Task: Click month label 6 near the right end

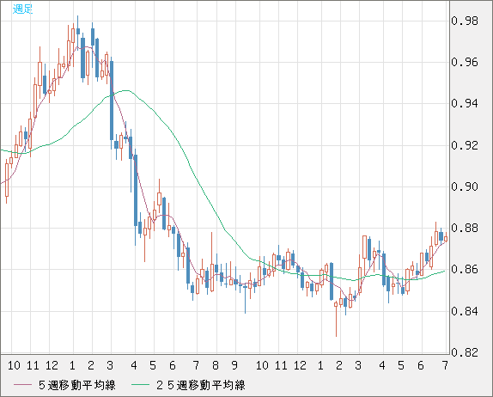Action: (420, 365)
